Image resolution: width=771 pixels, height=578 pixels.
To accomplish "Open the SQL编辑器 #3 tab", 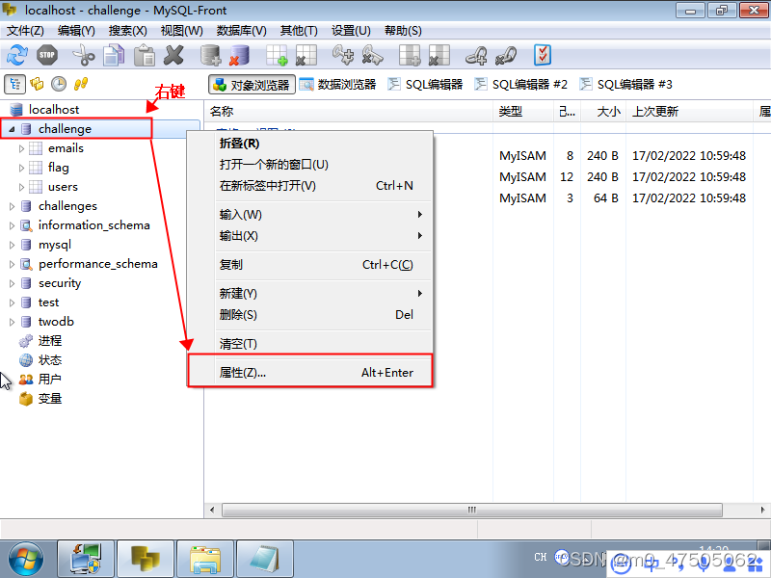I will coord(625,85).
